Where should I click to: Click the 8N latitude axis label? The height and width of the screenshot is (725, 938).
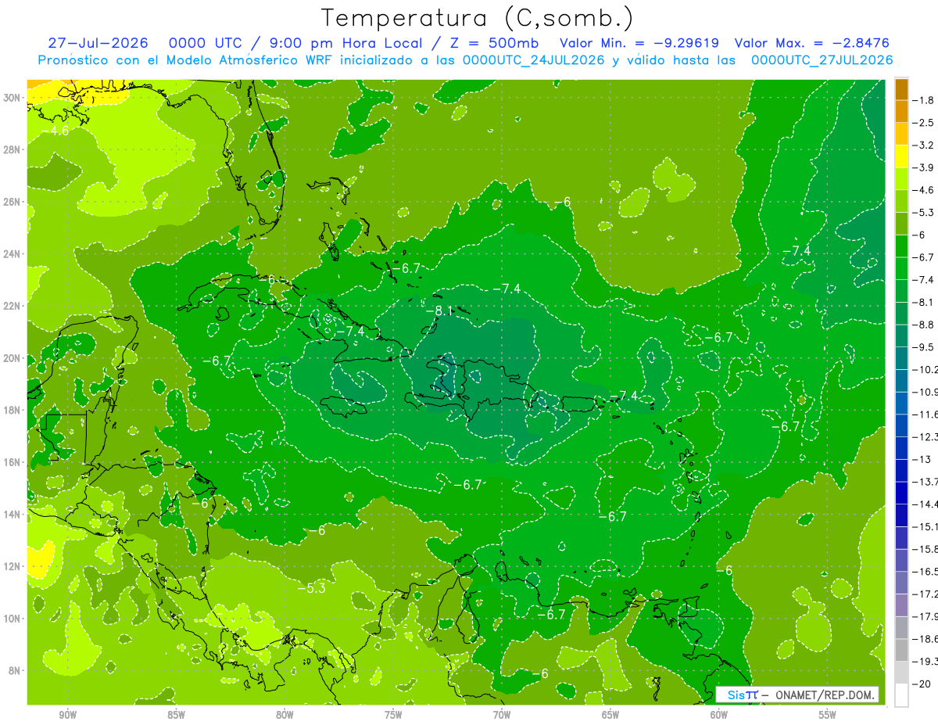coord(16,670)
